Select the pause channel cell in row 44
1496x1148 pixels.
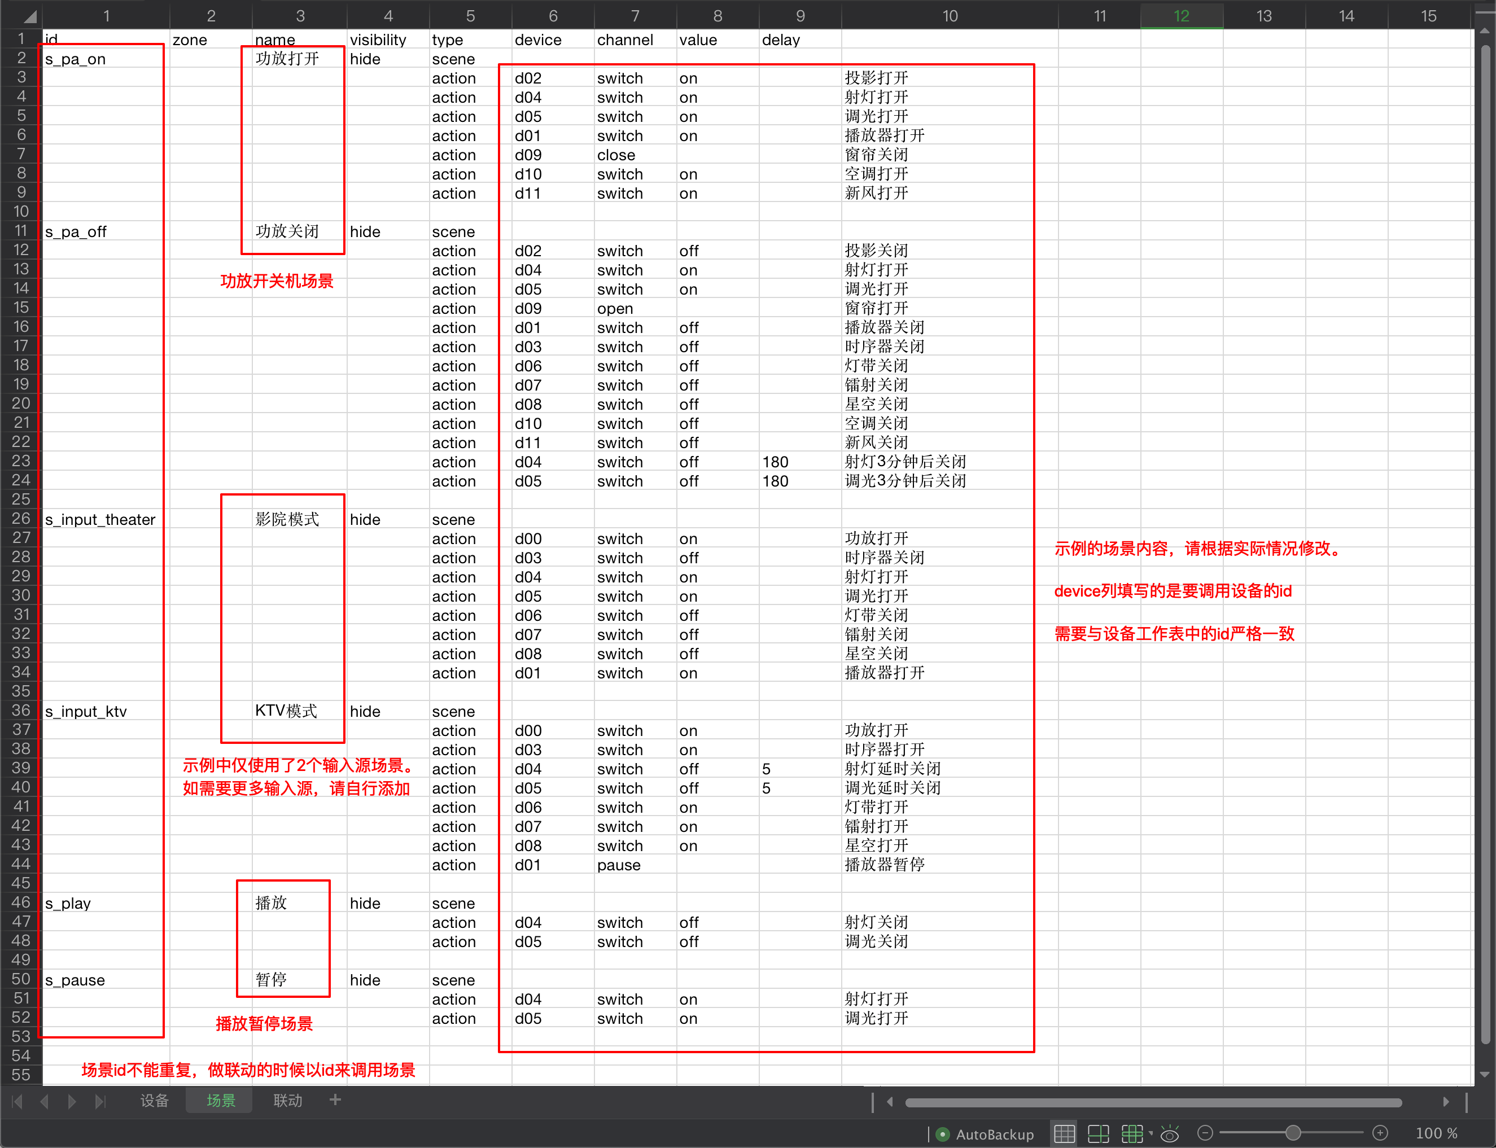(x=635, y=865)
